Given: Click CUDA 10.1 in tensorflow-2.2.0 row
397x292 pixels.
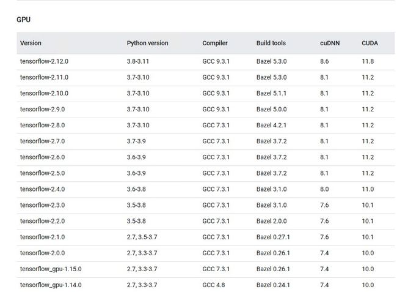Looking at the screenshot, I should tap(368, 221).
